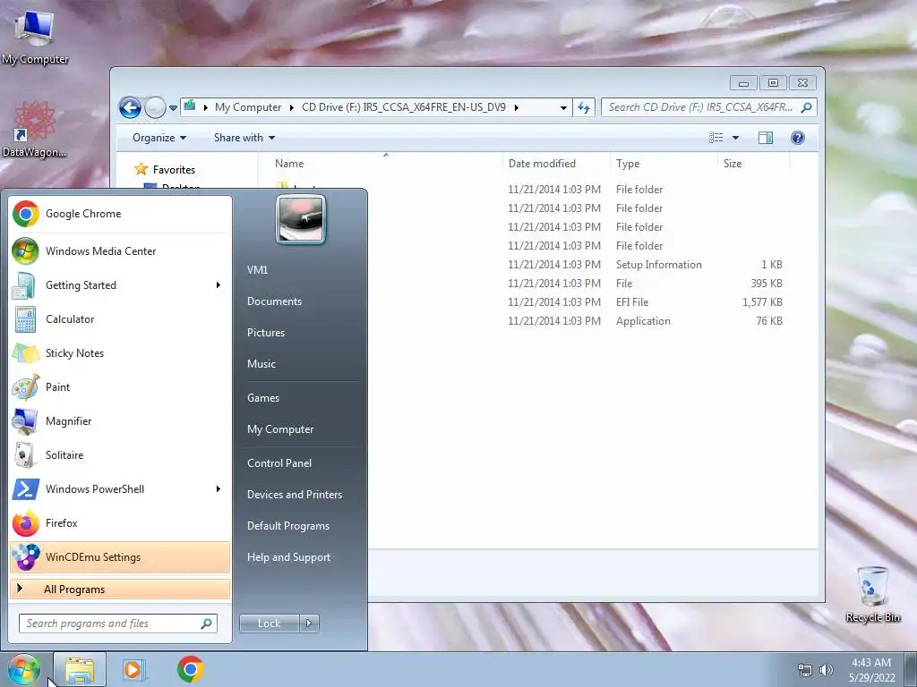Toggle the preview pane in Explorer
Screen dimensions: 917x687
[x=766, y=138]
